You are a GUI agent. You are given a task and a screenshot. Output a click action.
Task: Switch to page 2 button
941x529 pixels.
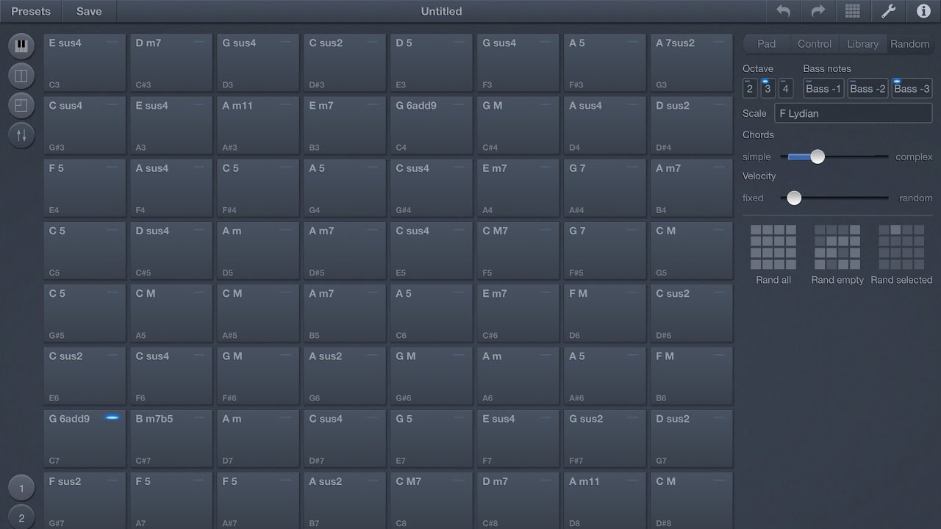[x=21, y=517]
